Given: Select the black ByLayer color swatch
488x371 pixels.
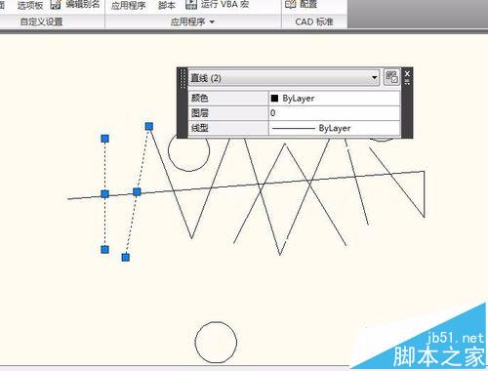Looking at the screenshot, I should (x=274, y=98).
